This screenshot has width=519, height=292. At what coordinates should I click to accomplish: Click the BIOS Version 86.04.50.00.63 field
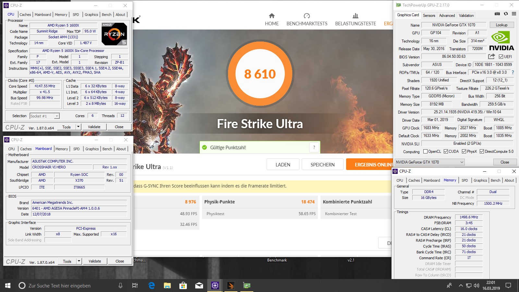click(453, 56)
